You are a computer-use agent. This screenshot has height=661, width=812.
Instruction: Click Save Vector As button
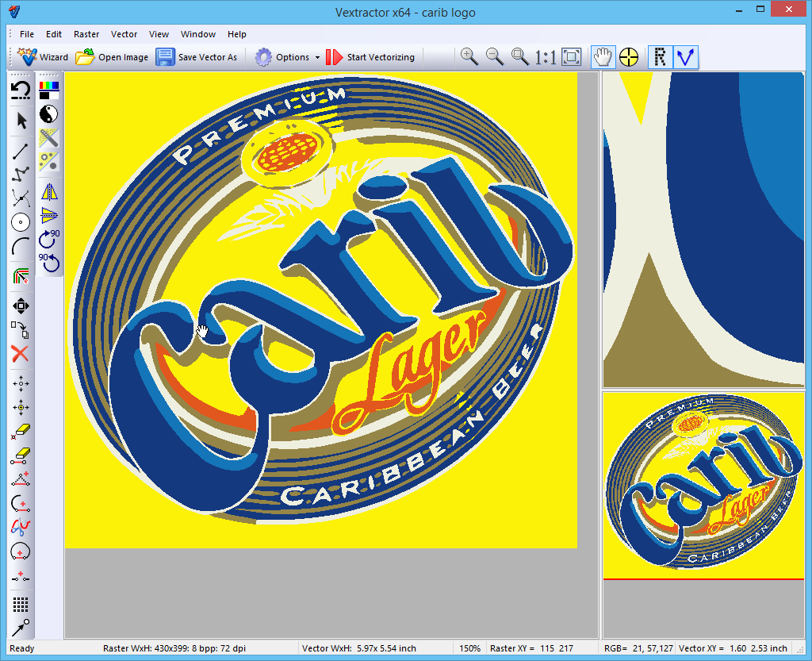coord(197,57)
